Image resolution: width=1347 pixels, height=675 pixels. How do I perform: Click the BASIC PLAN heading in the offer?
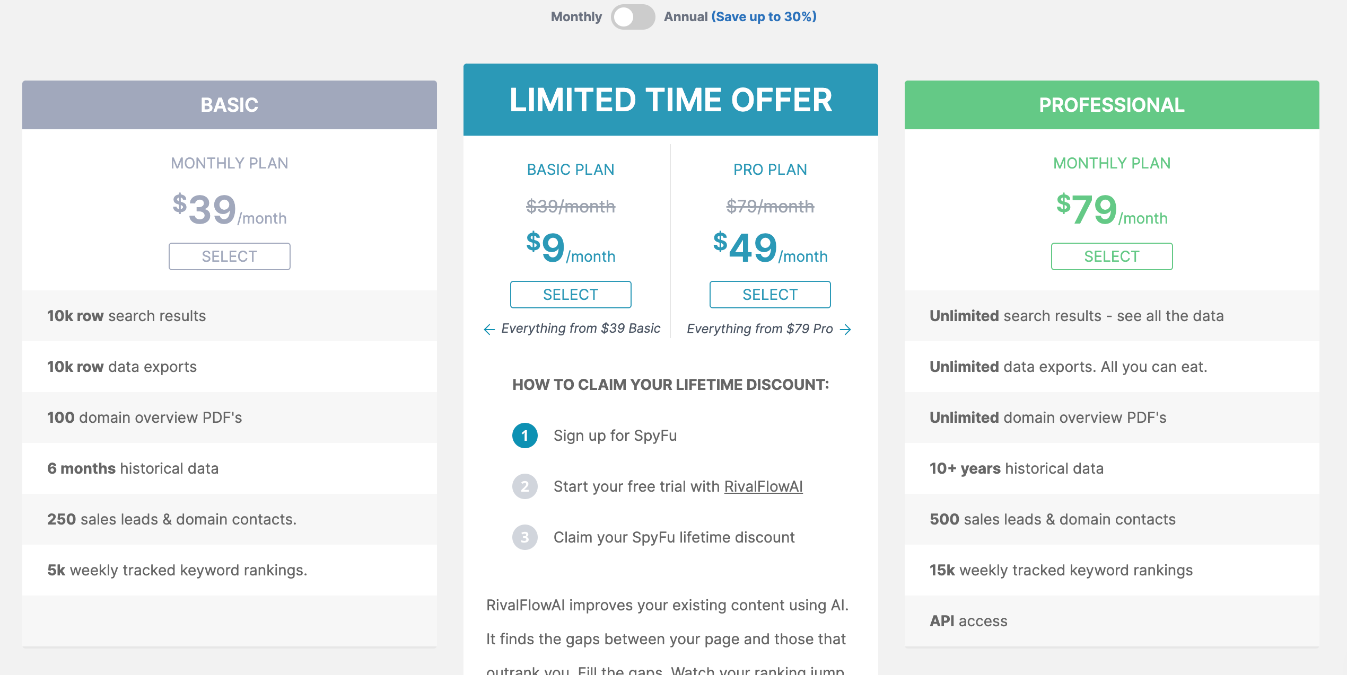(571, 170)
